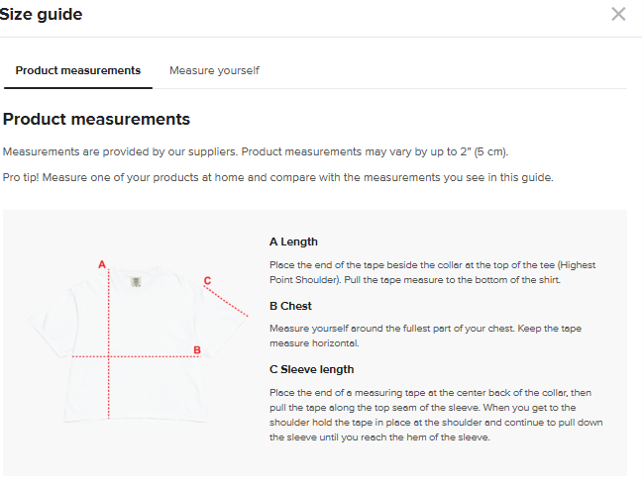This screenshot has height=483, width=643.
Task: Click the red B marker on shirt
Action: [x=197, y=349]
